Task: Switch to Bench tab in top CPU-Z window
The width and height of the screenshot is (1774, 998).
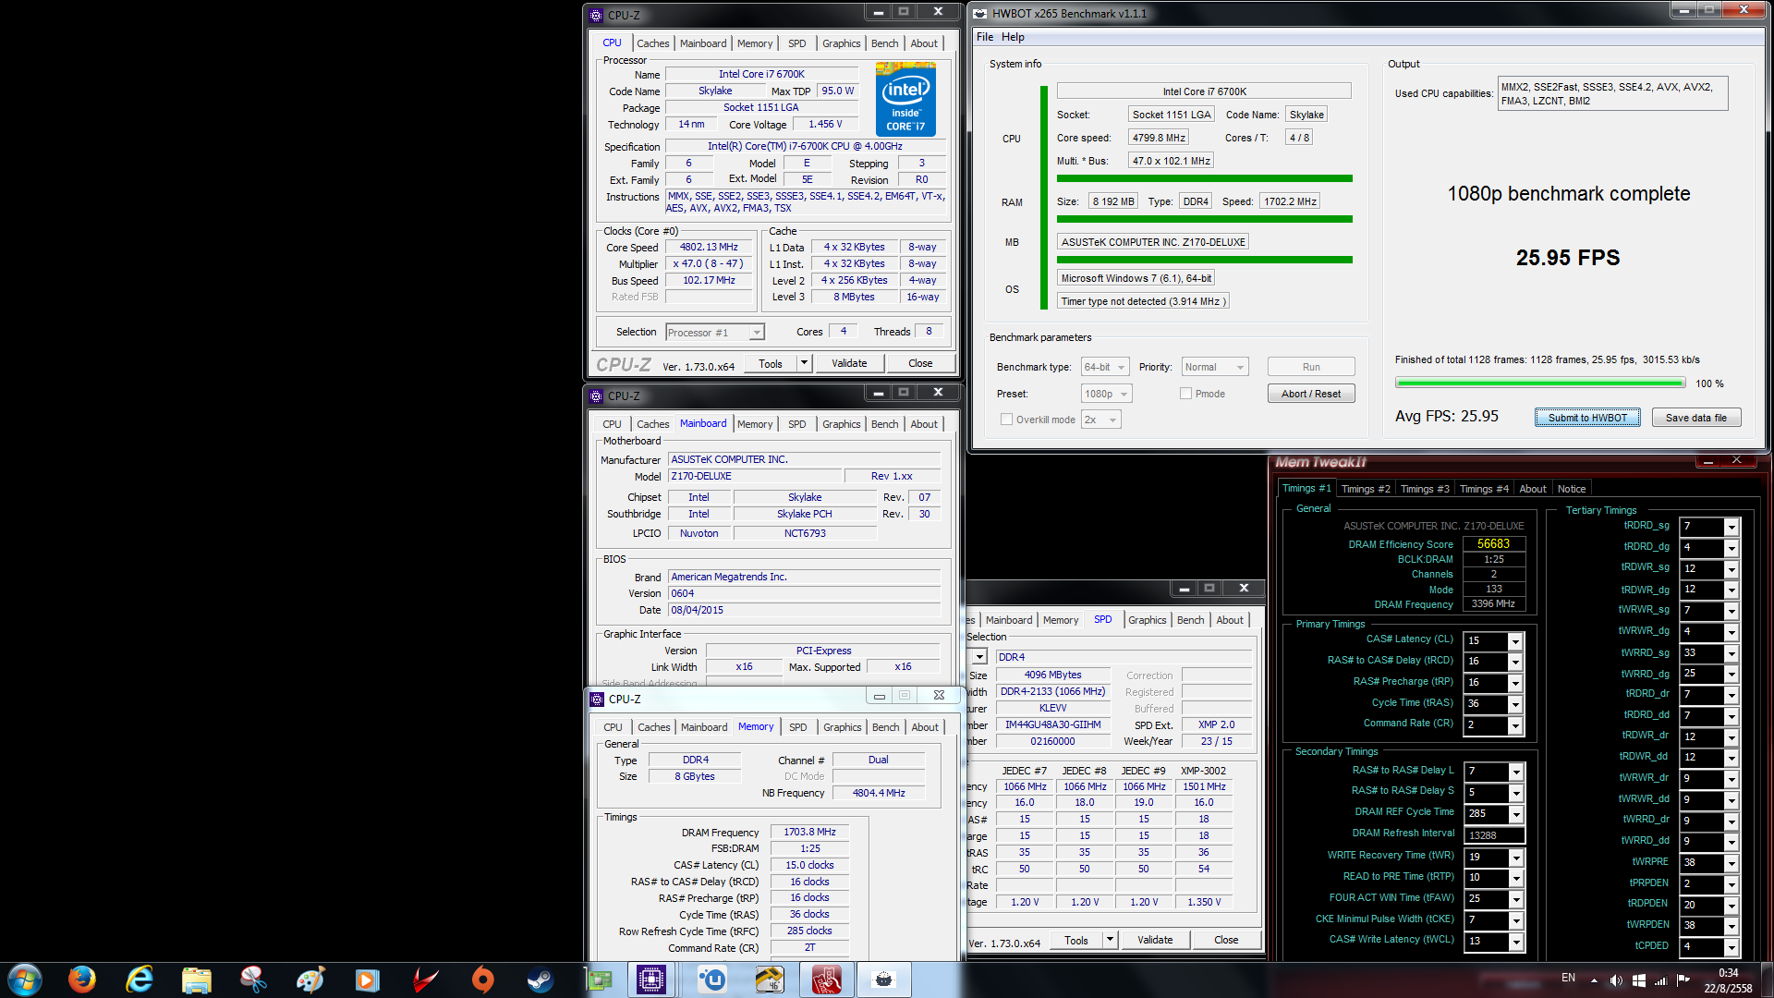Action: tap(884, 43)
